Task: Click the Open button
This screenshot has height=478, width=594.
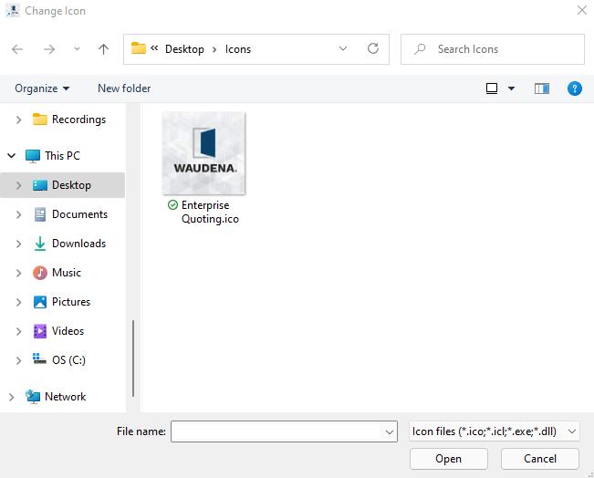Action: [x=449, y=459]
